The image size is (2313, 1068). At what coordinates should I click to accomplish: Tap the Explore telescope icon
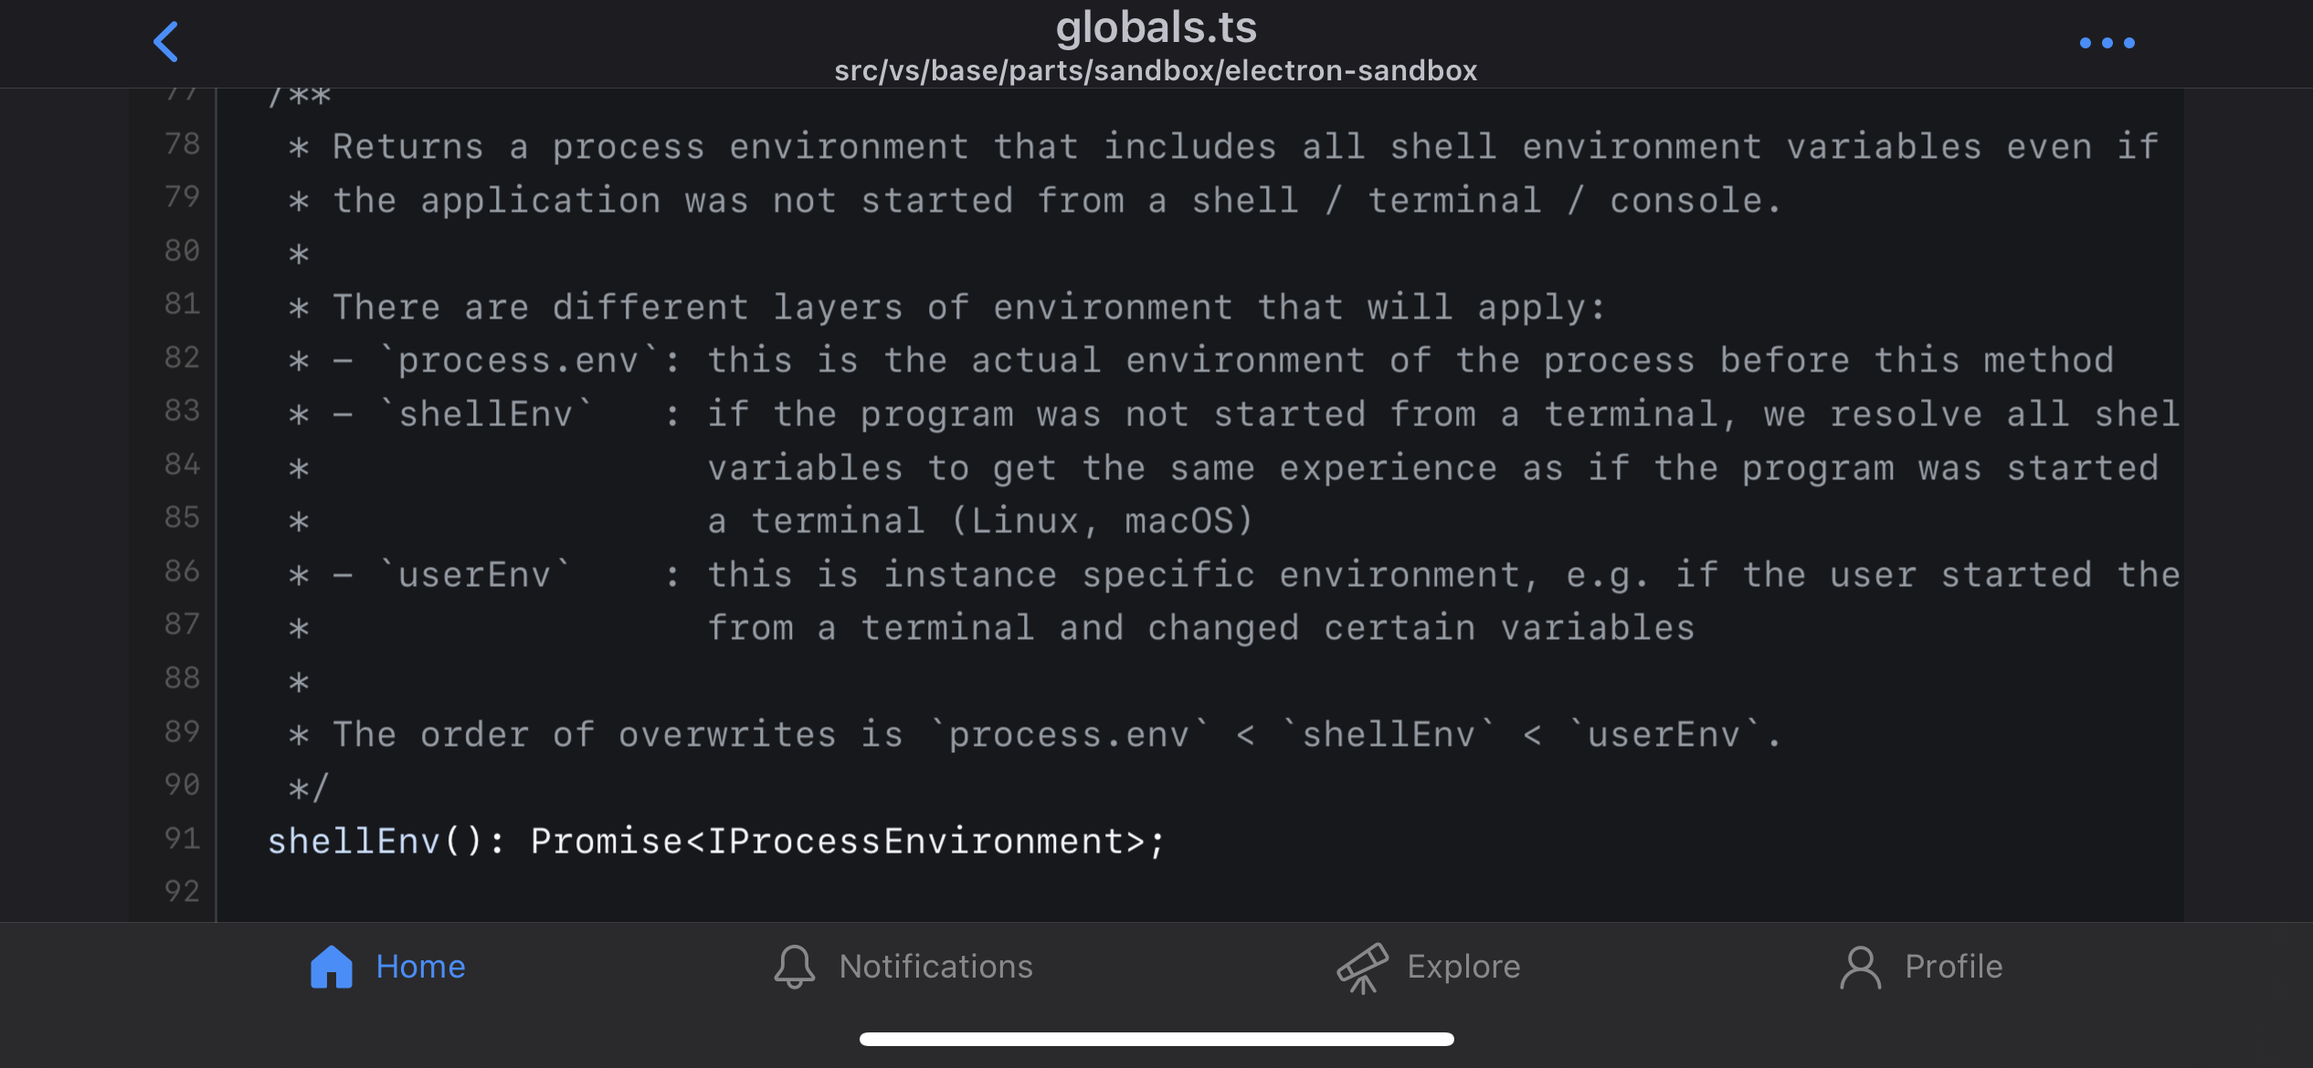tap(1363, 966)
